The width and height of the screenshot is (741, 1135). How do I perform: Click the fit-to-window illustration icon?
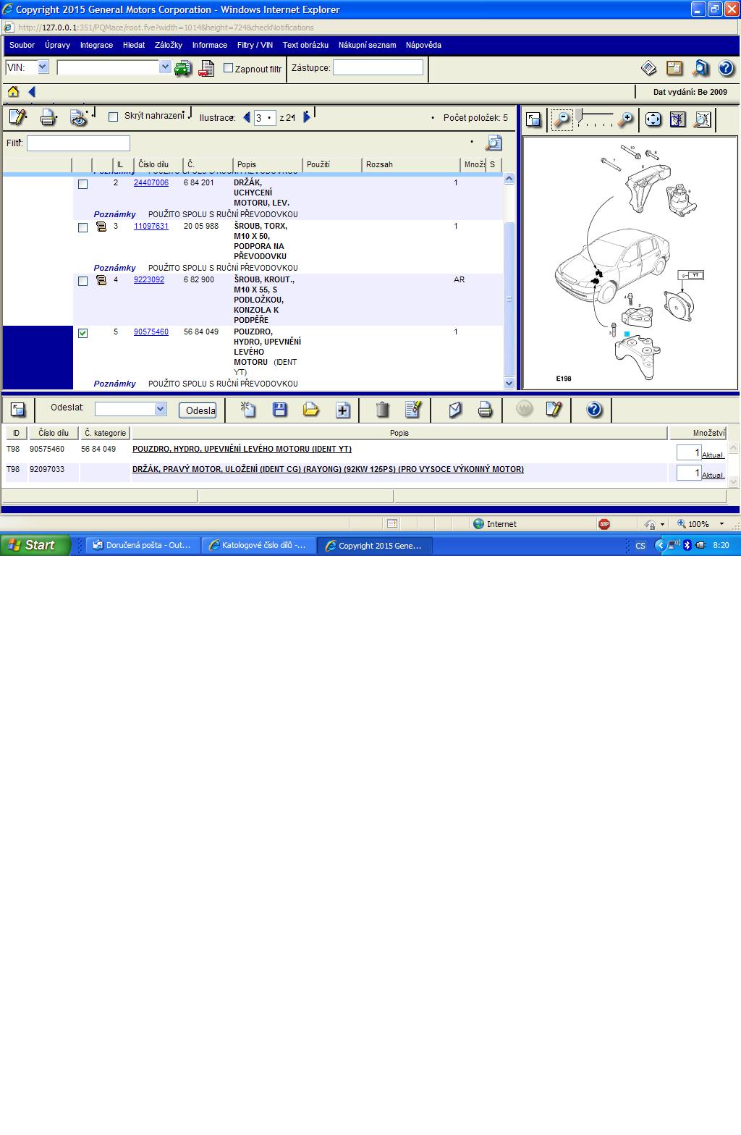click(x=653, y=120)
